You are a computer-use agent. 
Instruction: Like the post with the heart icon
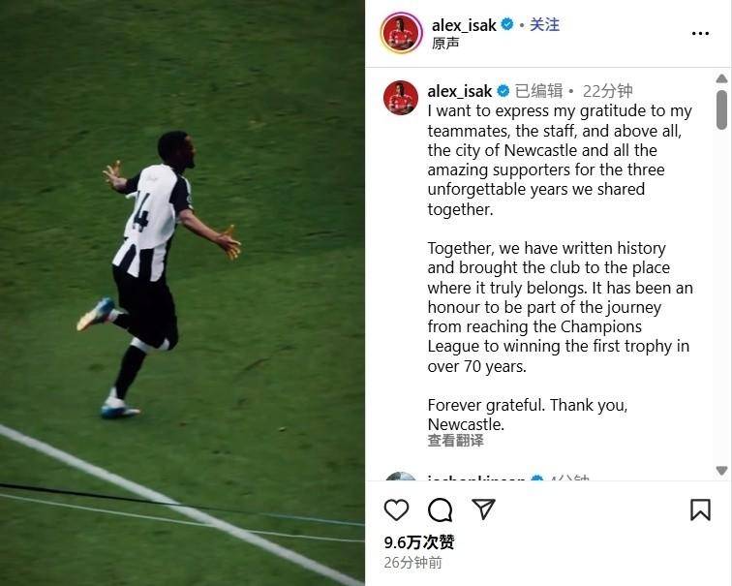[x=396, y=509]
